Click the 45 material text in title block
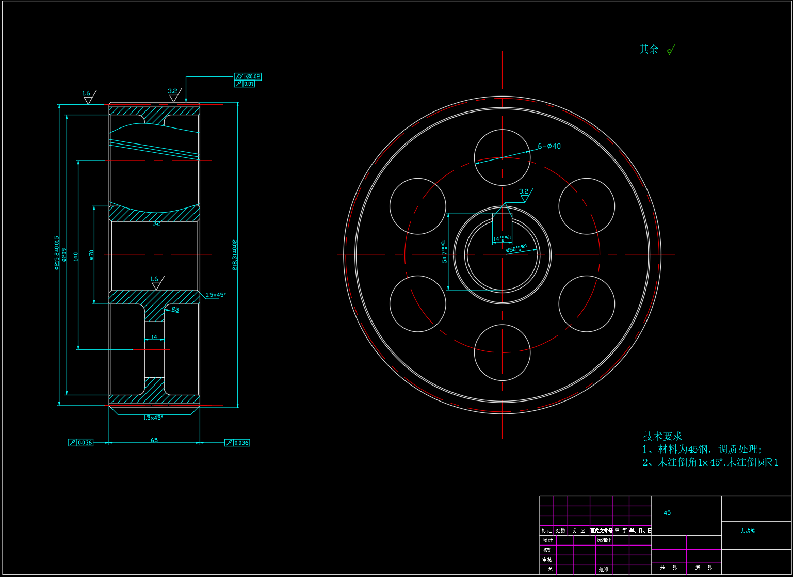This screenshot has width=793, height=577. (667, 512)
